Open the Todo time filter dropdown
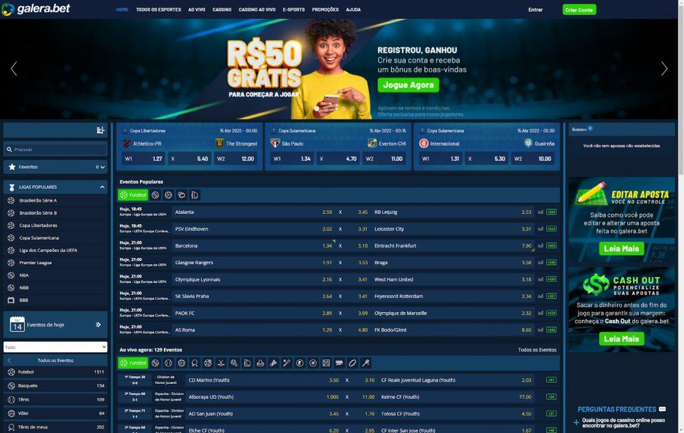Screen dimensions: 684x433 tap(56, 347)
